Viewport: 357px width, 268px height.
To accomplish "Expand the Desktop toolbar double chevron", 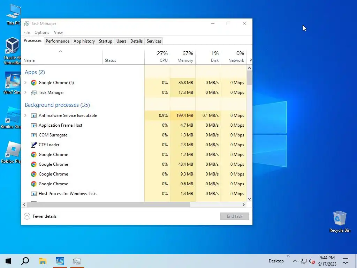I will pyautogui.click(x=288, y=256).
